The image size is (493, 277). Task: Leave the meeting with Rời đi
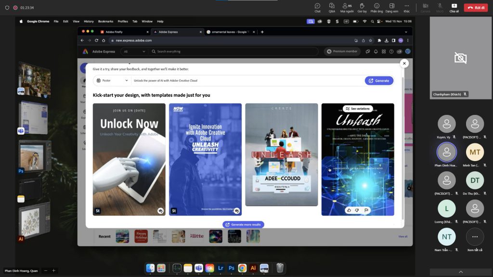click(476, 8)
